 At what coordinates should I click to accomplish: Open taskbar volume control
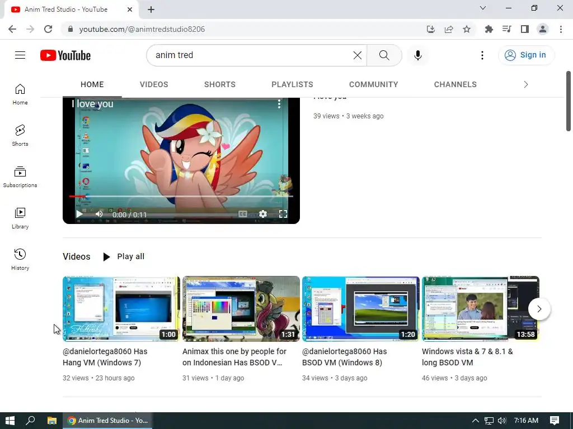(x=502, y=421)
